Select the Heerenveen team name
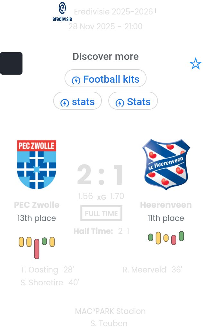 166,205
